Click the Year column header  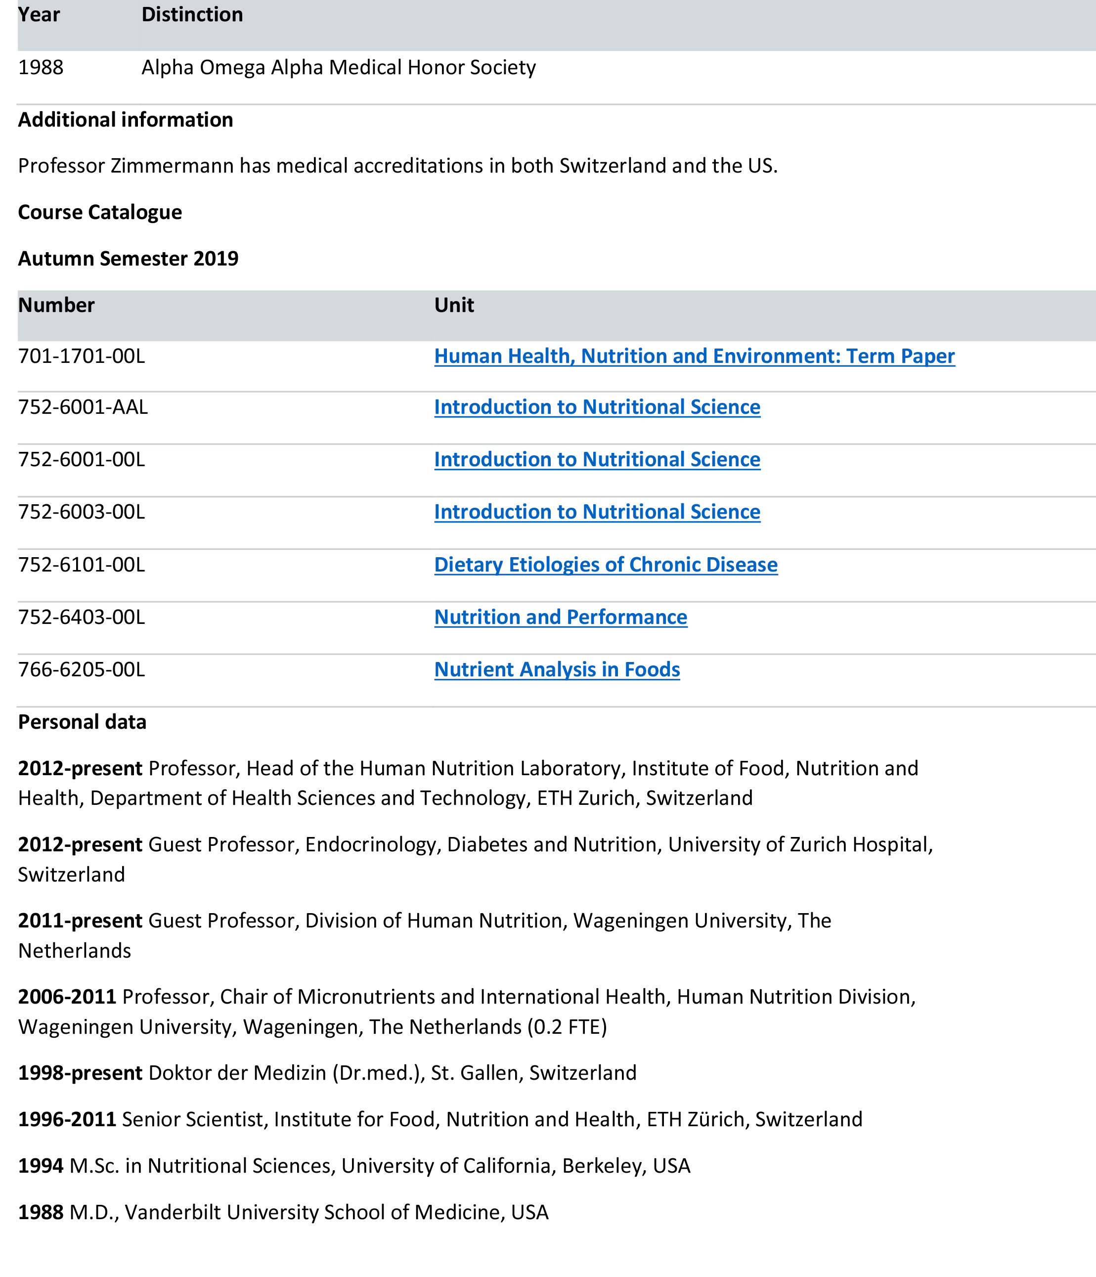(39, 15)
